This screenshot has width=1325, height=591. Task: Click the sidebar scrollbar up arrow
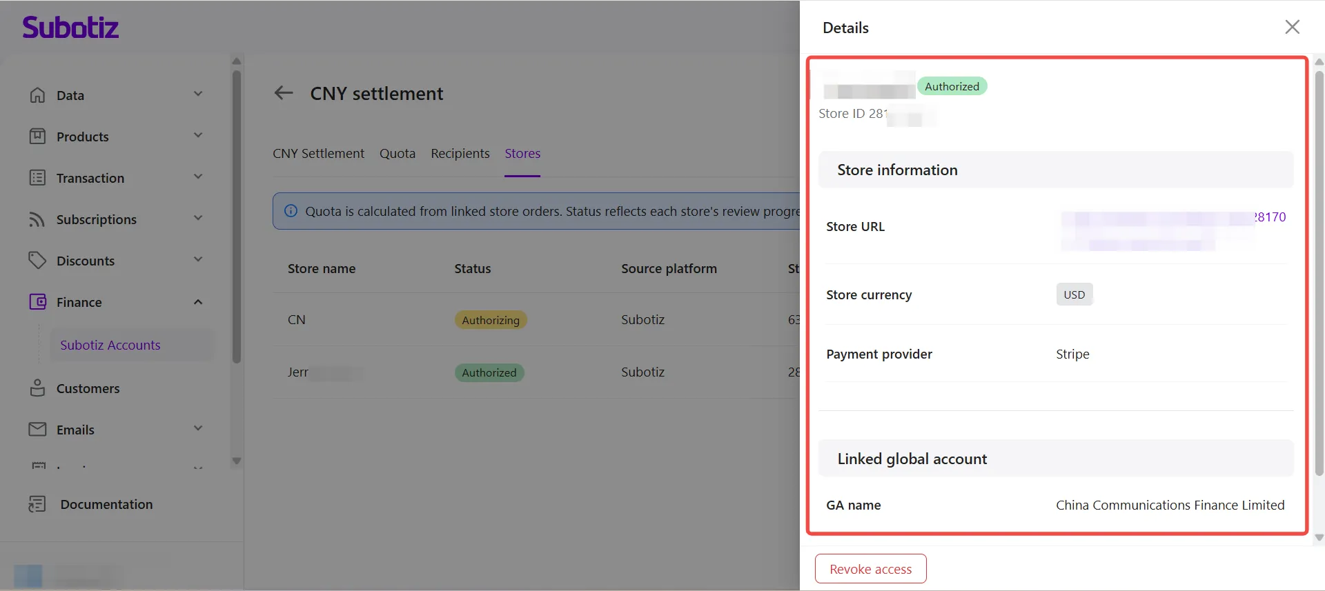click(x=237, y=61)
